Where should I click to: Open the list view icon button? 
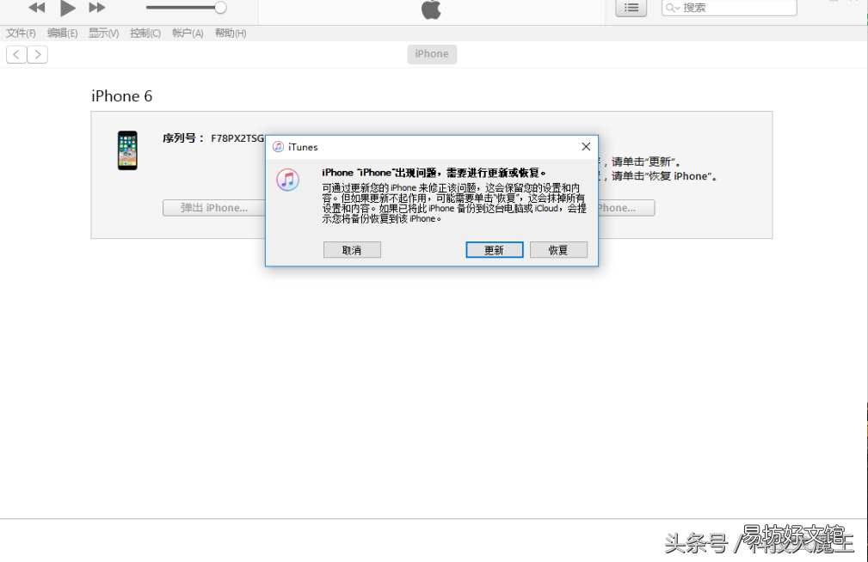(631, 8)
